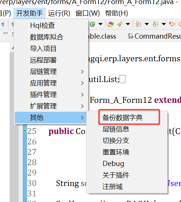181x202 pixels.
Task: Click the override marker at line 25
Action: 25,130
